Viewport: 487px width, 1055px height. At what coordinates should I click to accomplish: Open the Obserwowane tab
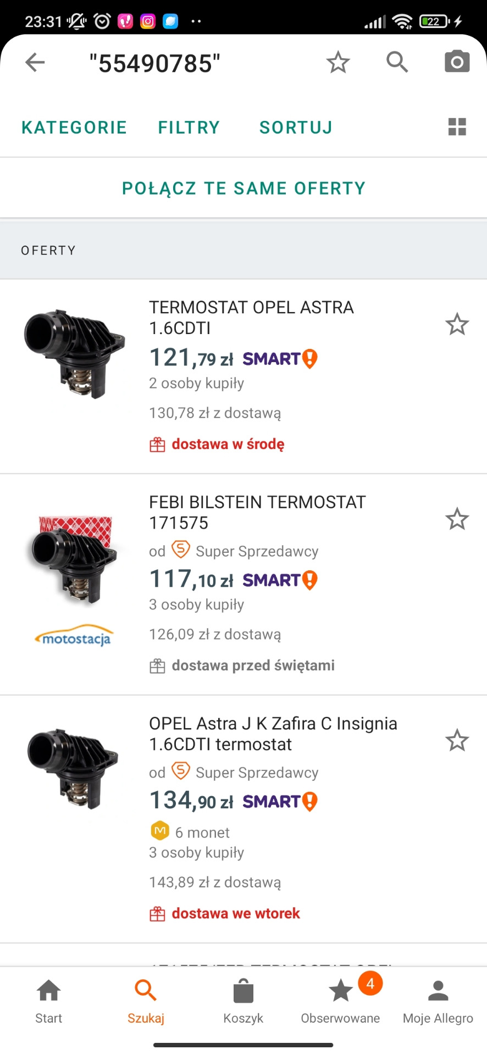click(340, 1001)
